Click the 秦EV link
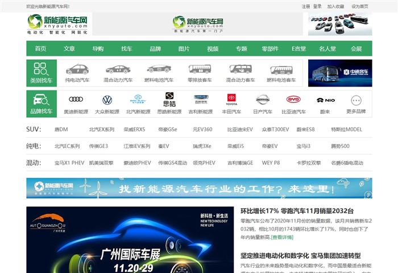The image size is (398, 273). [x=164, y=146]
